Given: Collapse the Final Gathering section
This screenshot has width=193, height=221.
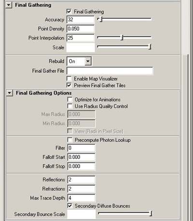Looking at the screenshot, I should coord(9,5).
